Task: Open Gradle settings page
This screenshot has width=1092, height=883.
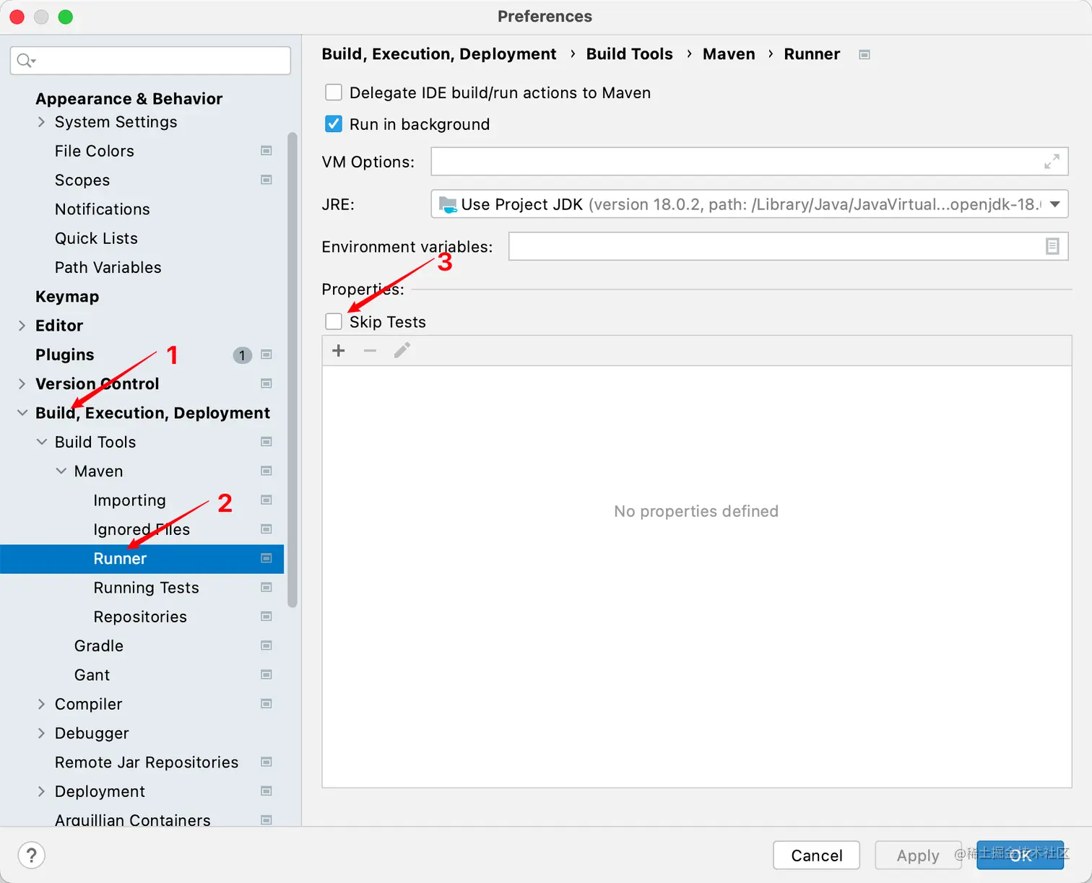Action: [x=99, y=645]
